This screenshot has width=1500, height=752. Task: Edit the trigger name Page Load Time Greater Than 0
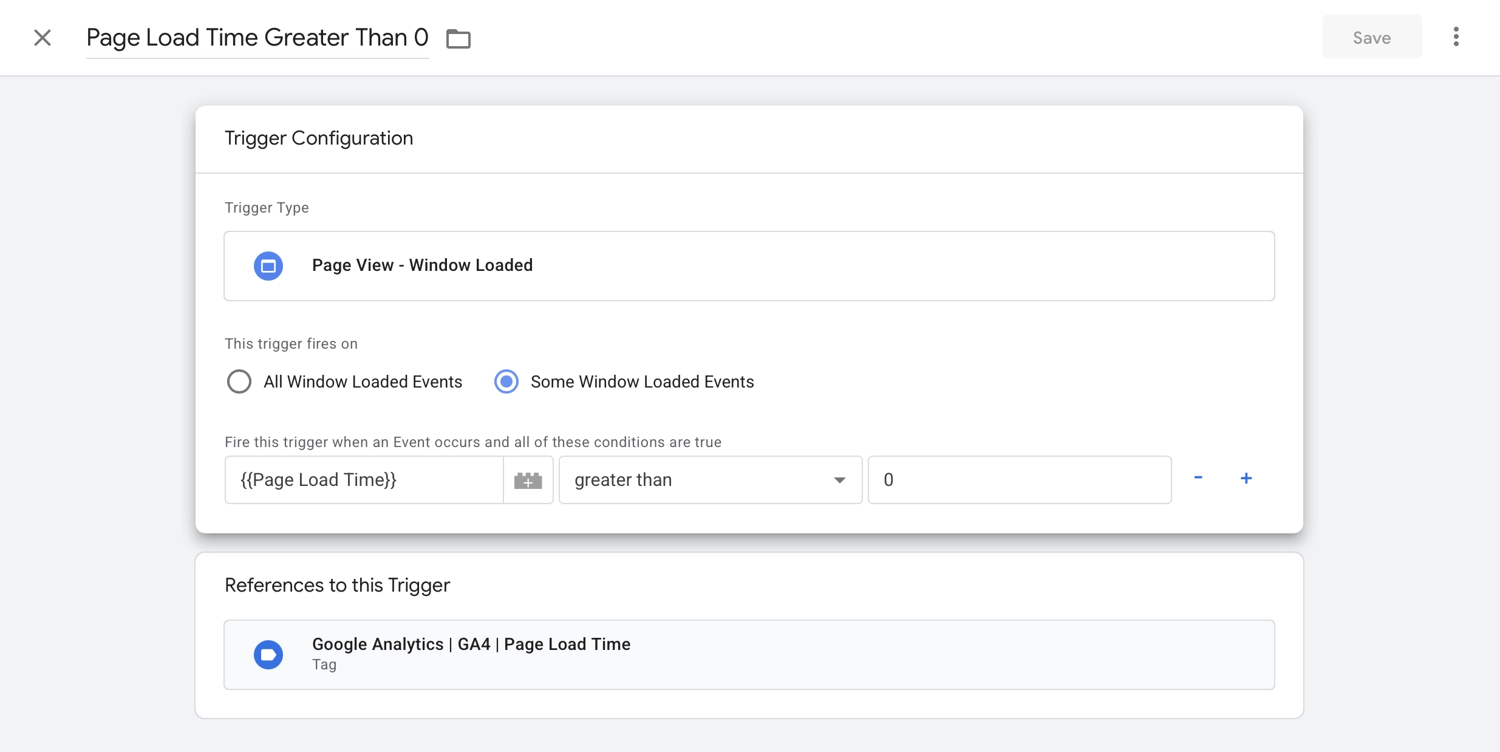257,38
